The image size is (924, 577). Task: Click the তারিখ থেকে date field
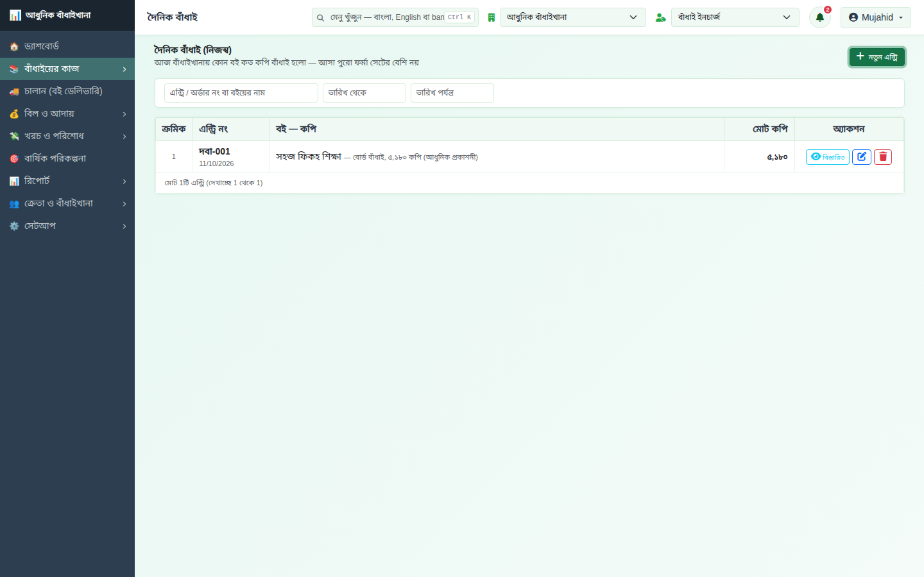click(364, 93)
